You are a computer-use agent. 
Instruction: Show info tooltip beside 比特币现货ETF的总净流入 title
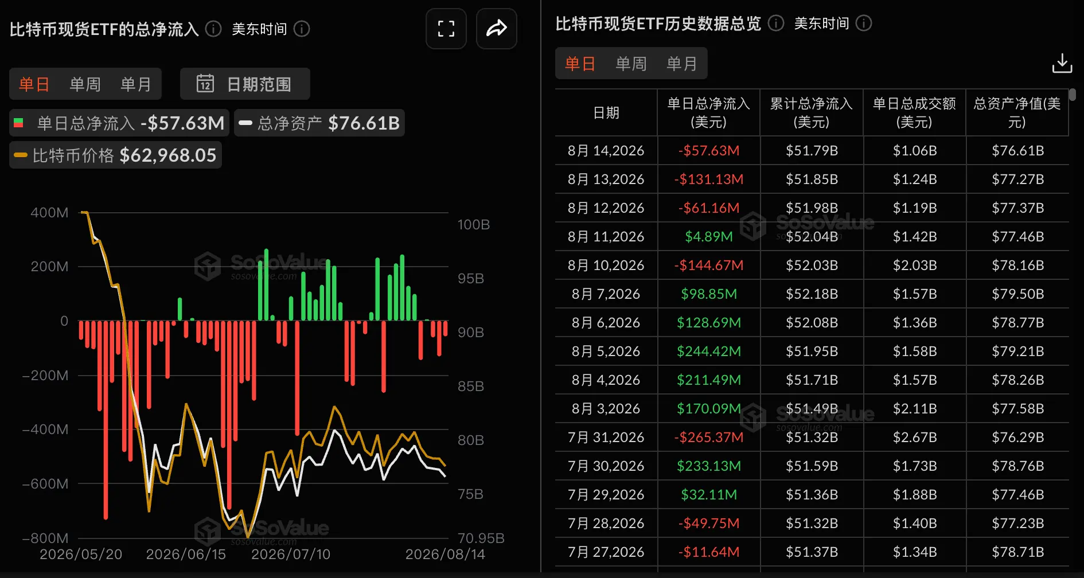[x=213, y=29]
